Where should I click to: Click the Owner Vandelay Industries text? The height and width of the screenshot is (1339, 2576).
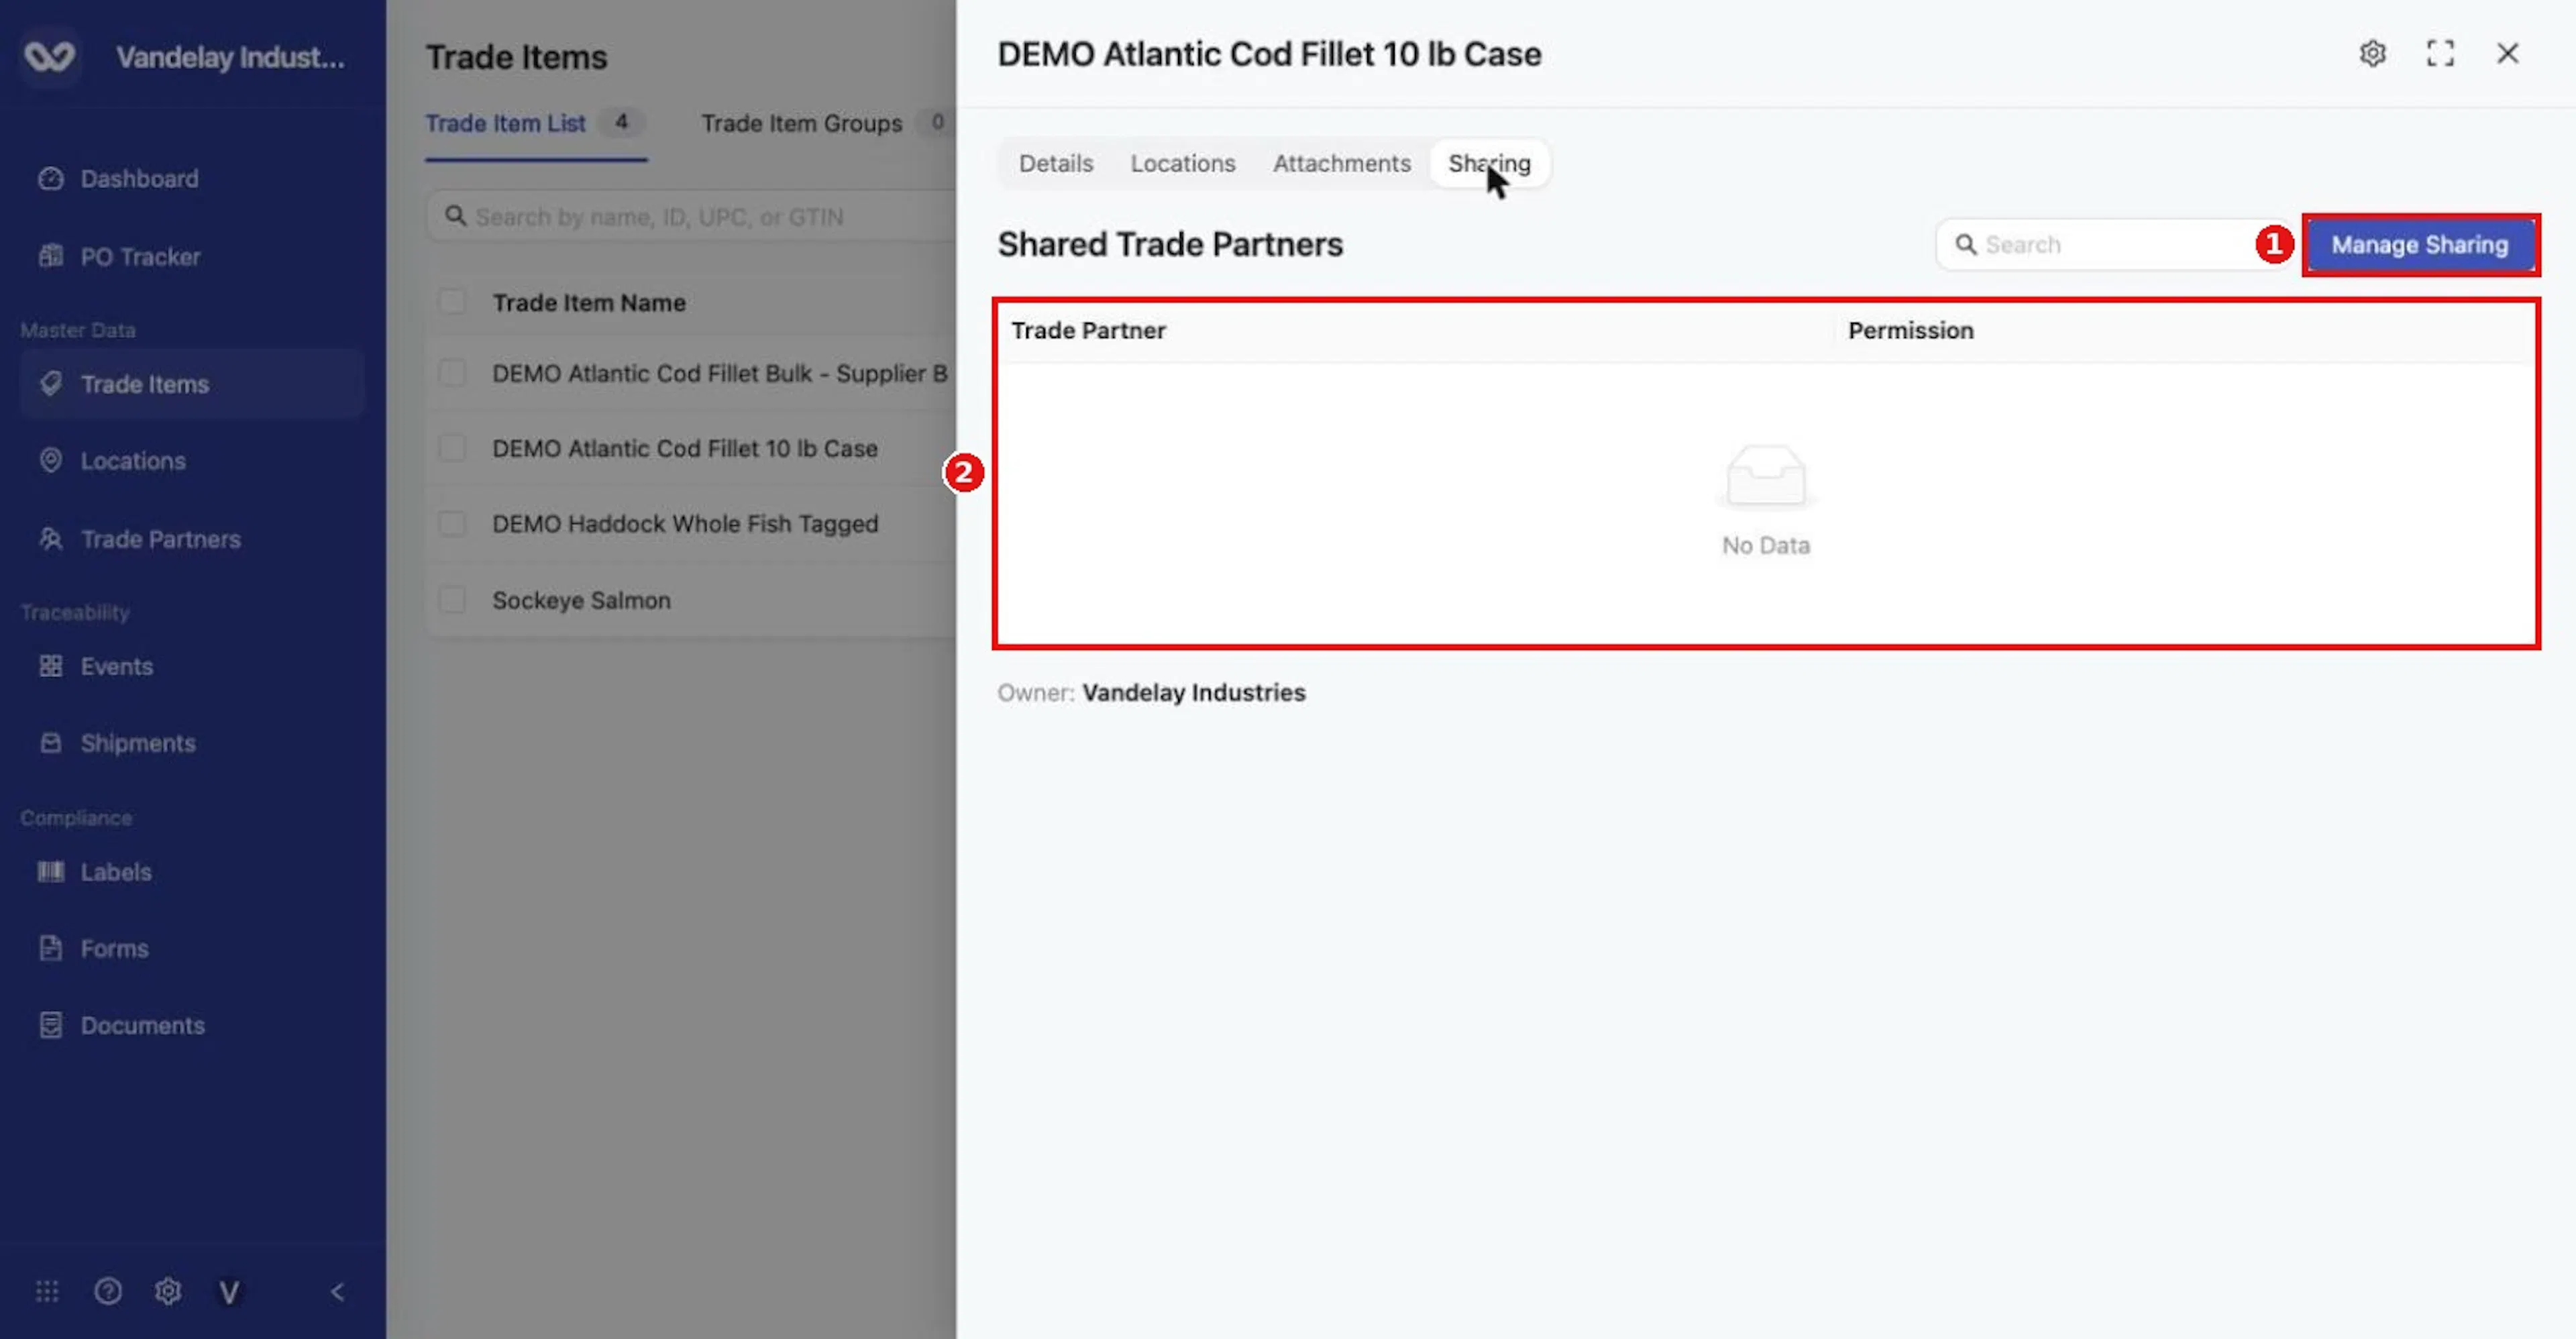coord(1151,693)
